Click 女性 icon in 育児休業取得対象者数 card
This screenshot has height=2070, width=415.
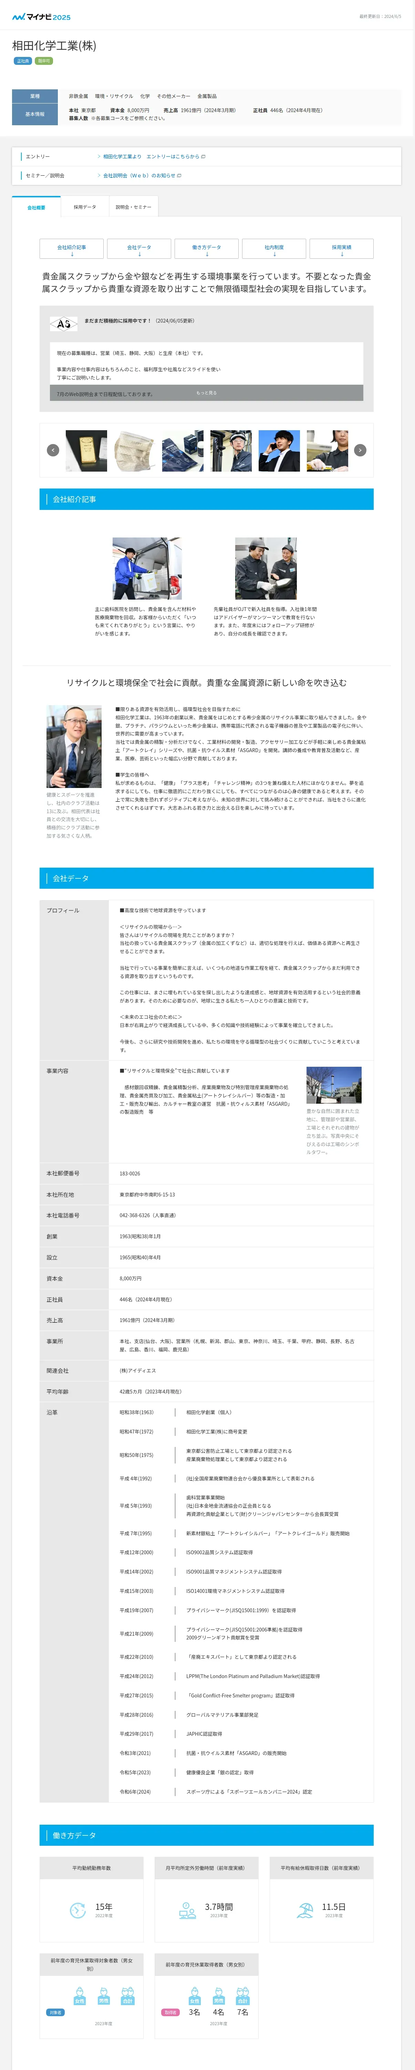click(x=80, y=1997)
